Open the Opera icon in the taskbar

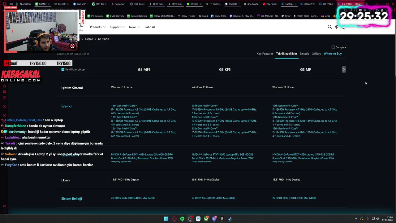[174, 219]
